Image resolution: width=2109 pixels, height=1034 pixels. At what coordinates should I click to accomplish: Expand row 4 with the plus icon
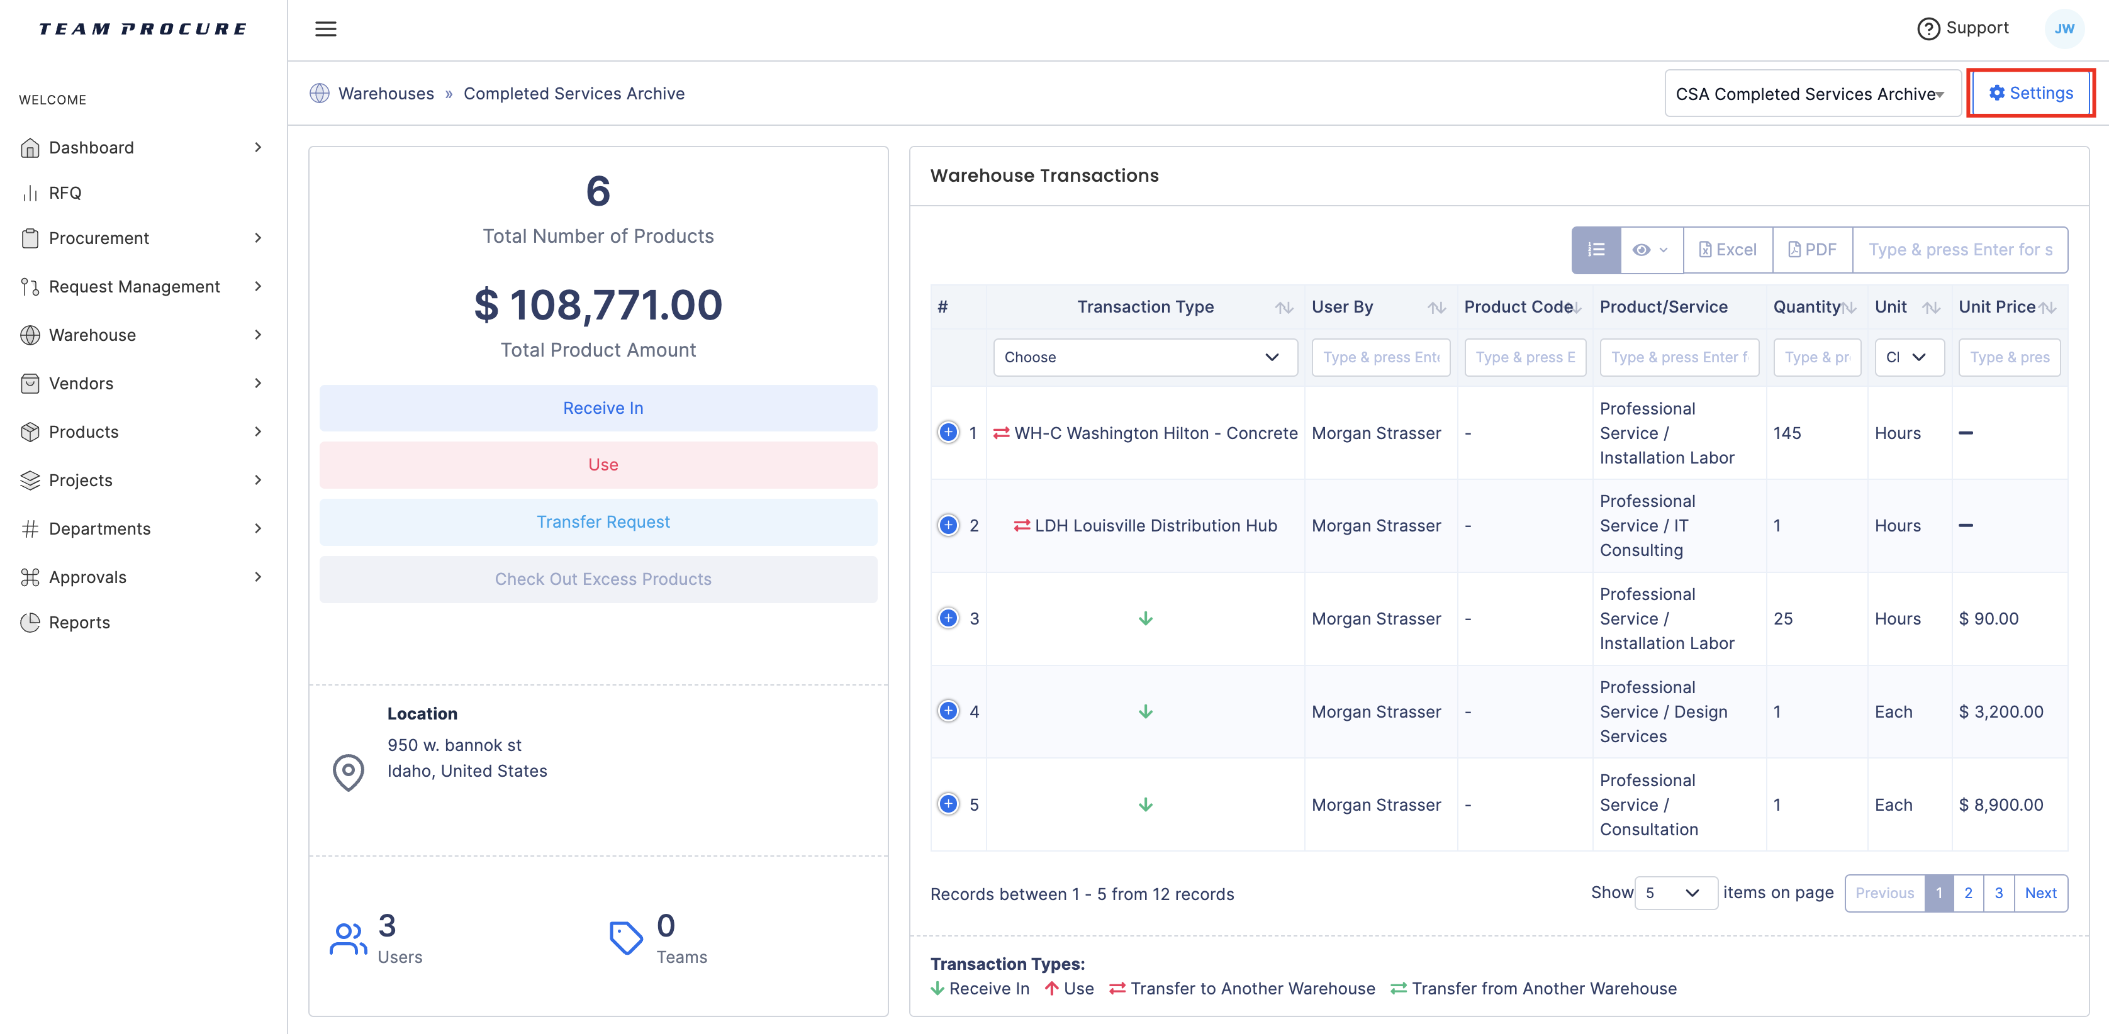[948, 711]
